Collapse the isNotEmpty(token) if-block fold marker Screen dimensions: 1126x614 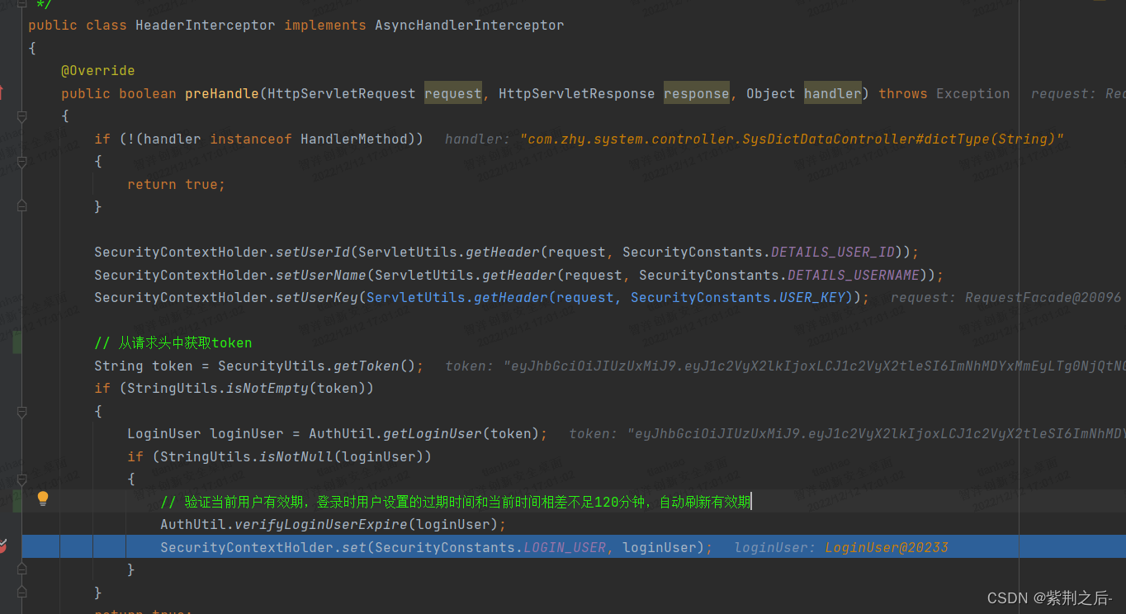(22, 410)
